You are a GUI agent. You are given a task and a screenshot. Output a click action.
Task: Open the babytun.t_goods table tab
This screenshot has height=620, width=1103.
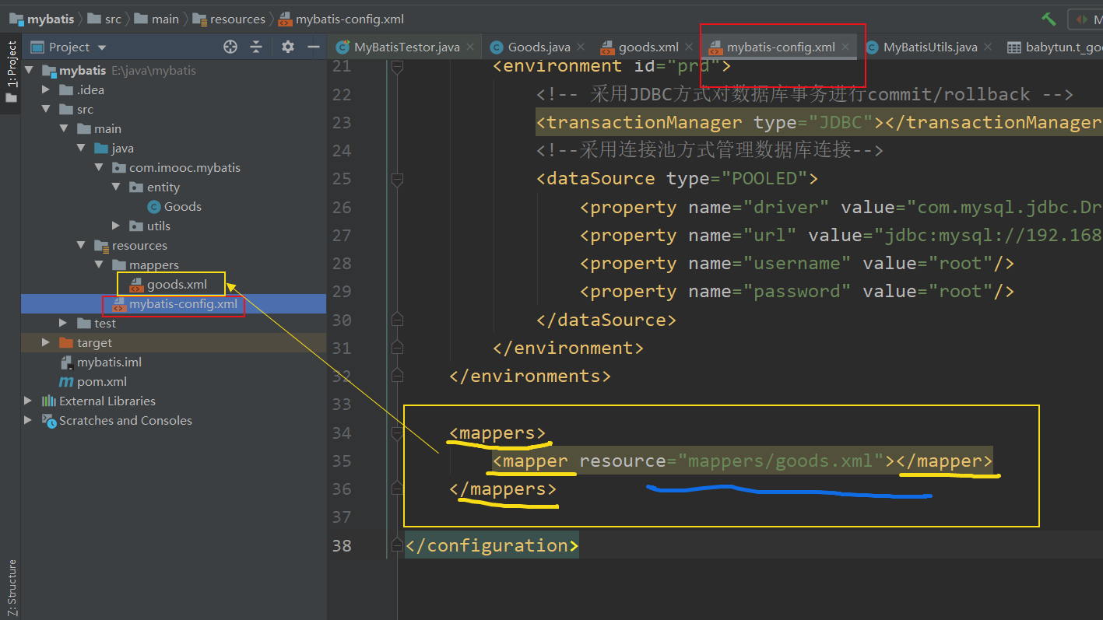(x=1055, y=47)
